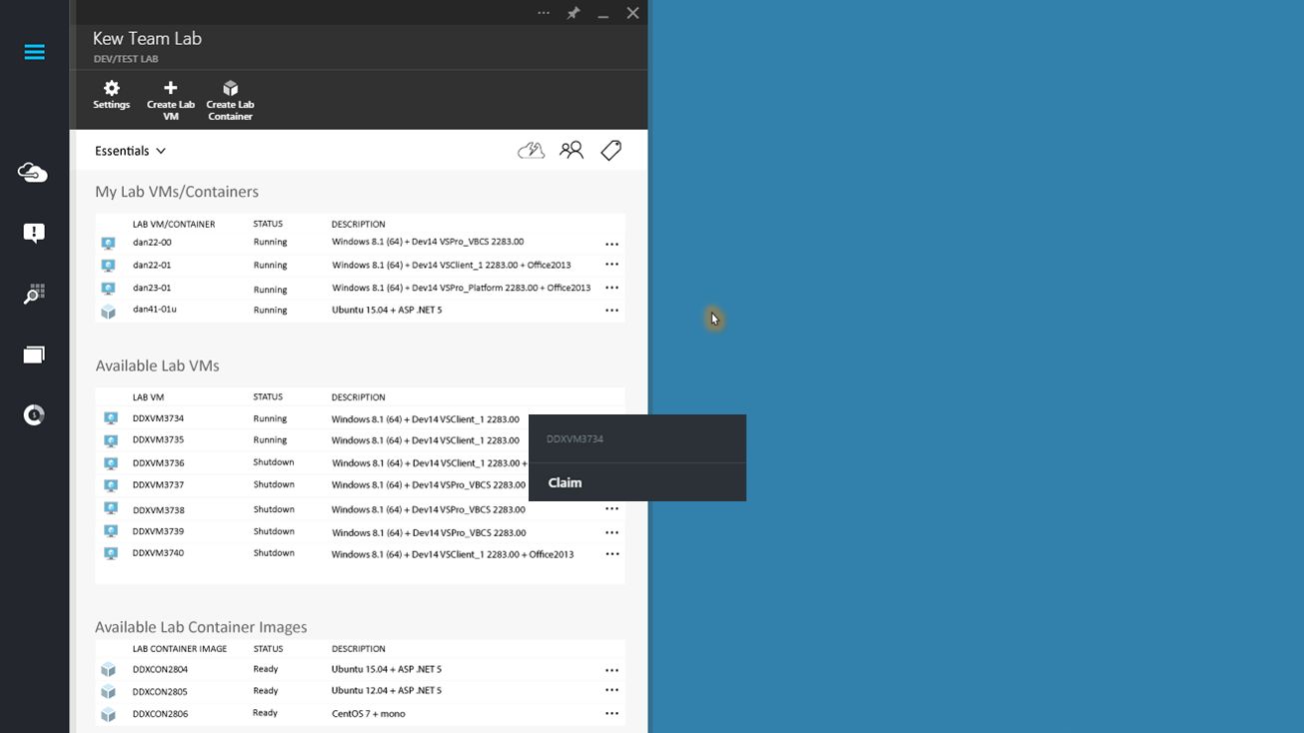This screenshot has width=1304, height=733.
Task: Open more options for DDXVM3740
Action: [612, 554]
